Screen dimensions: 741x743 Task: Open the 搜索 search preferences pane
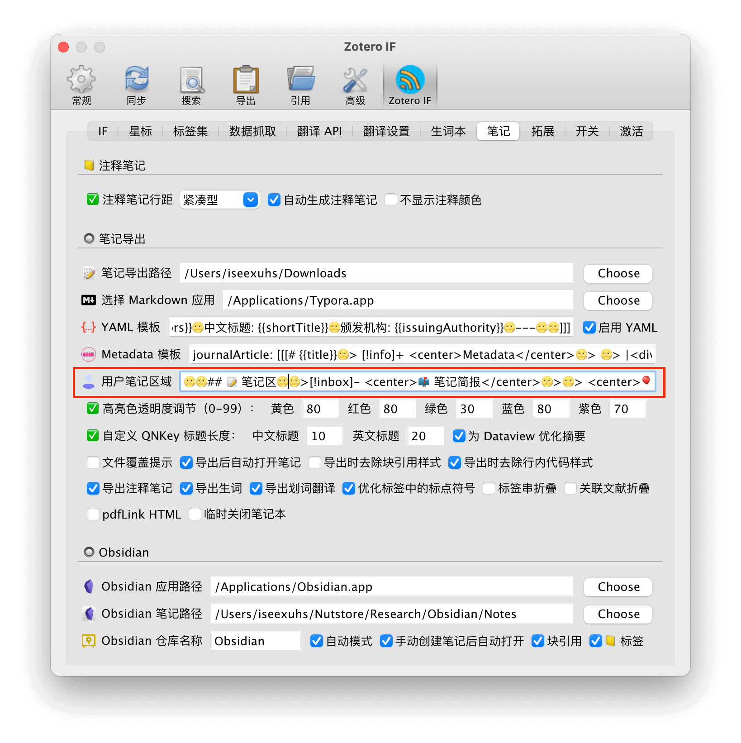click(x=191, y=86)
